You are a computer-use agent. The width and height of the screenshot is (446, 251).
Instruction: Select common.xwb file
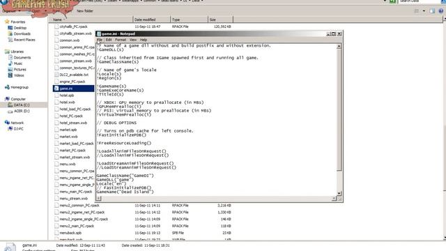click(70, 40)
